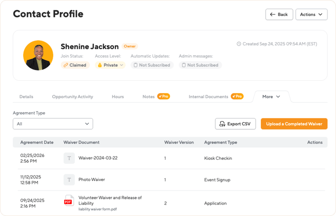Open the Hours tab
The image size is (336, 216).
[118, 97]
